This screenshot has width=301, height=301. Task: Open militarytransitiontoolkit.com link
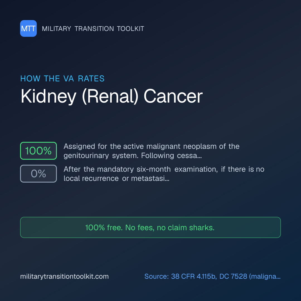64,276
